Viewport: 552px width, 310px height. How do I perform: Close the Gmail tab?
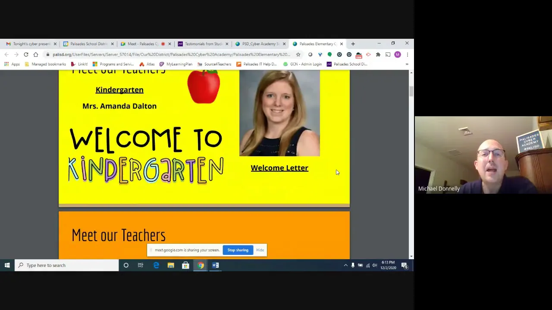click(x=55, y=44)
